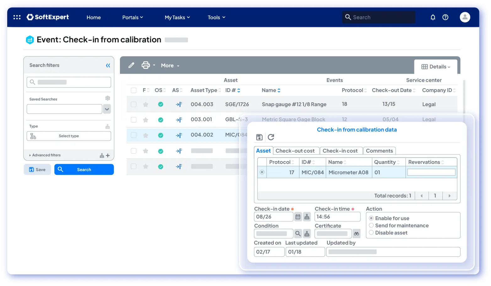
Task: Check the Snap gauge row checkbox
Action: 133,104
